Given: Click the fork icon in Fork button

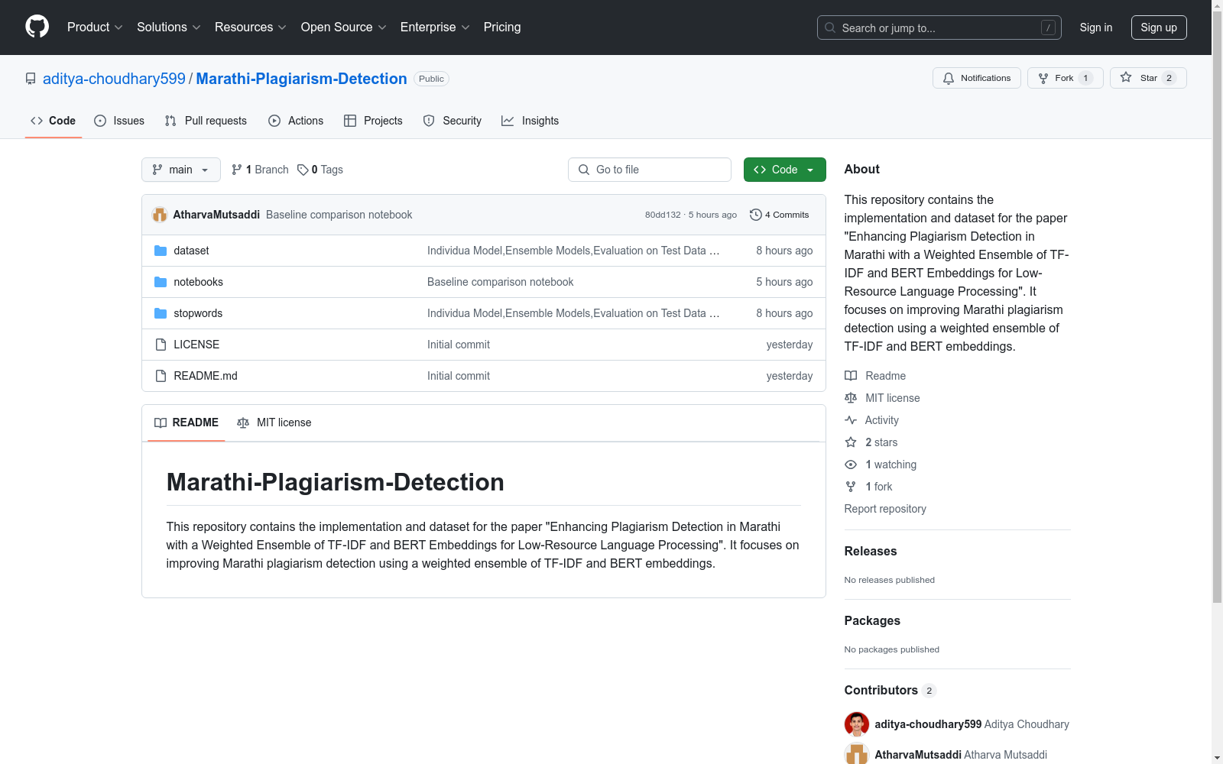Looking at the screenshot, I should click(1043, 78).
